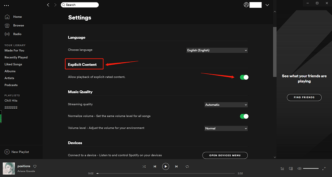Open the connect to device icon

pos(291,169)
